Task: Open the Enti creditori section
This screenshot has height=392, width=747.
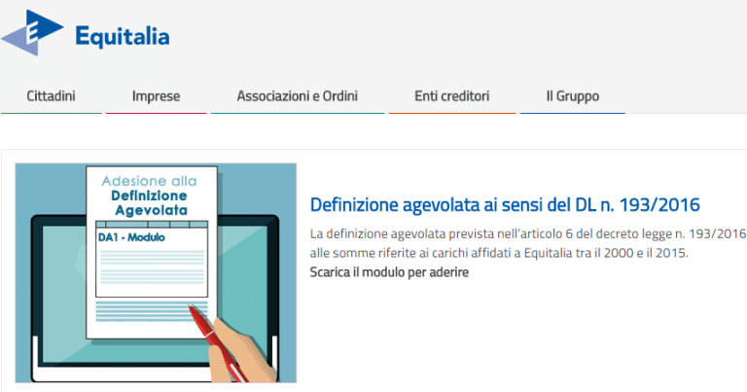Action: [451, 96]
